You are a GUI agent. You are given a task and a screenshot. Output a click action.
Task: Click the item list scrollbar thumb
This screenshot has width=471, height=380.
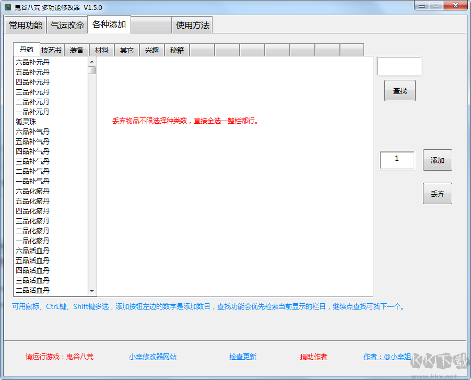(x=92, y=70)
